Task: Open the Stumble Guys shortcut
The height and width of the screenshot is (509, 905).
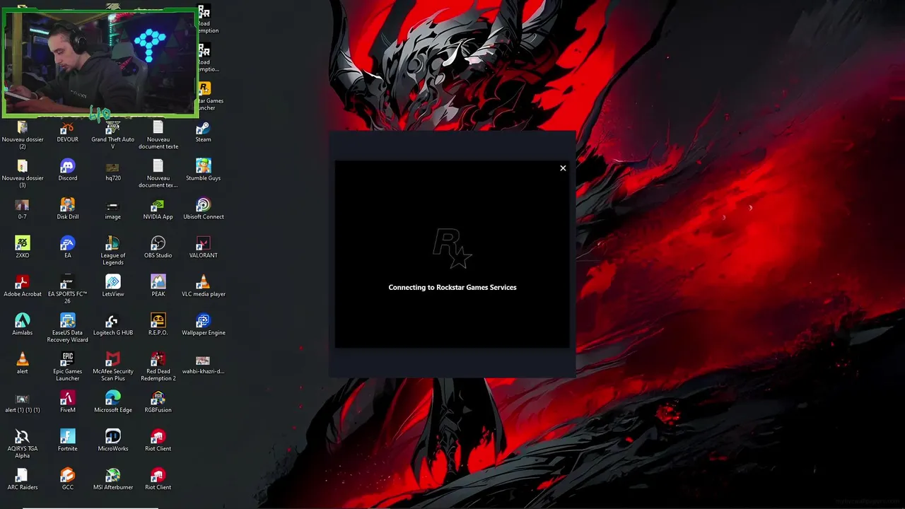Action: pyautogui.click(x=203, y=170)
